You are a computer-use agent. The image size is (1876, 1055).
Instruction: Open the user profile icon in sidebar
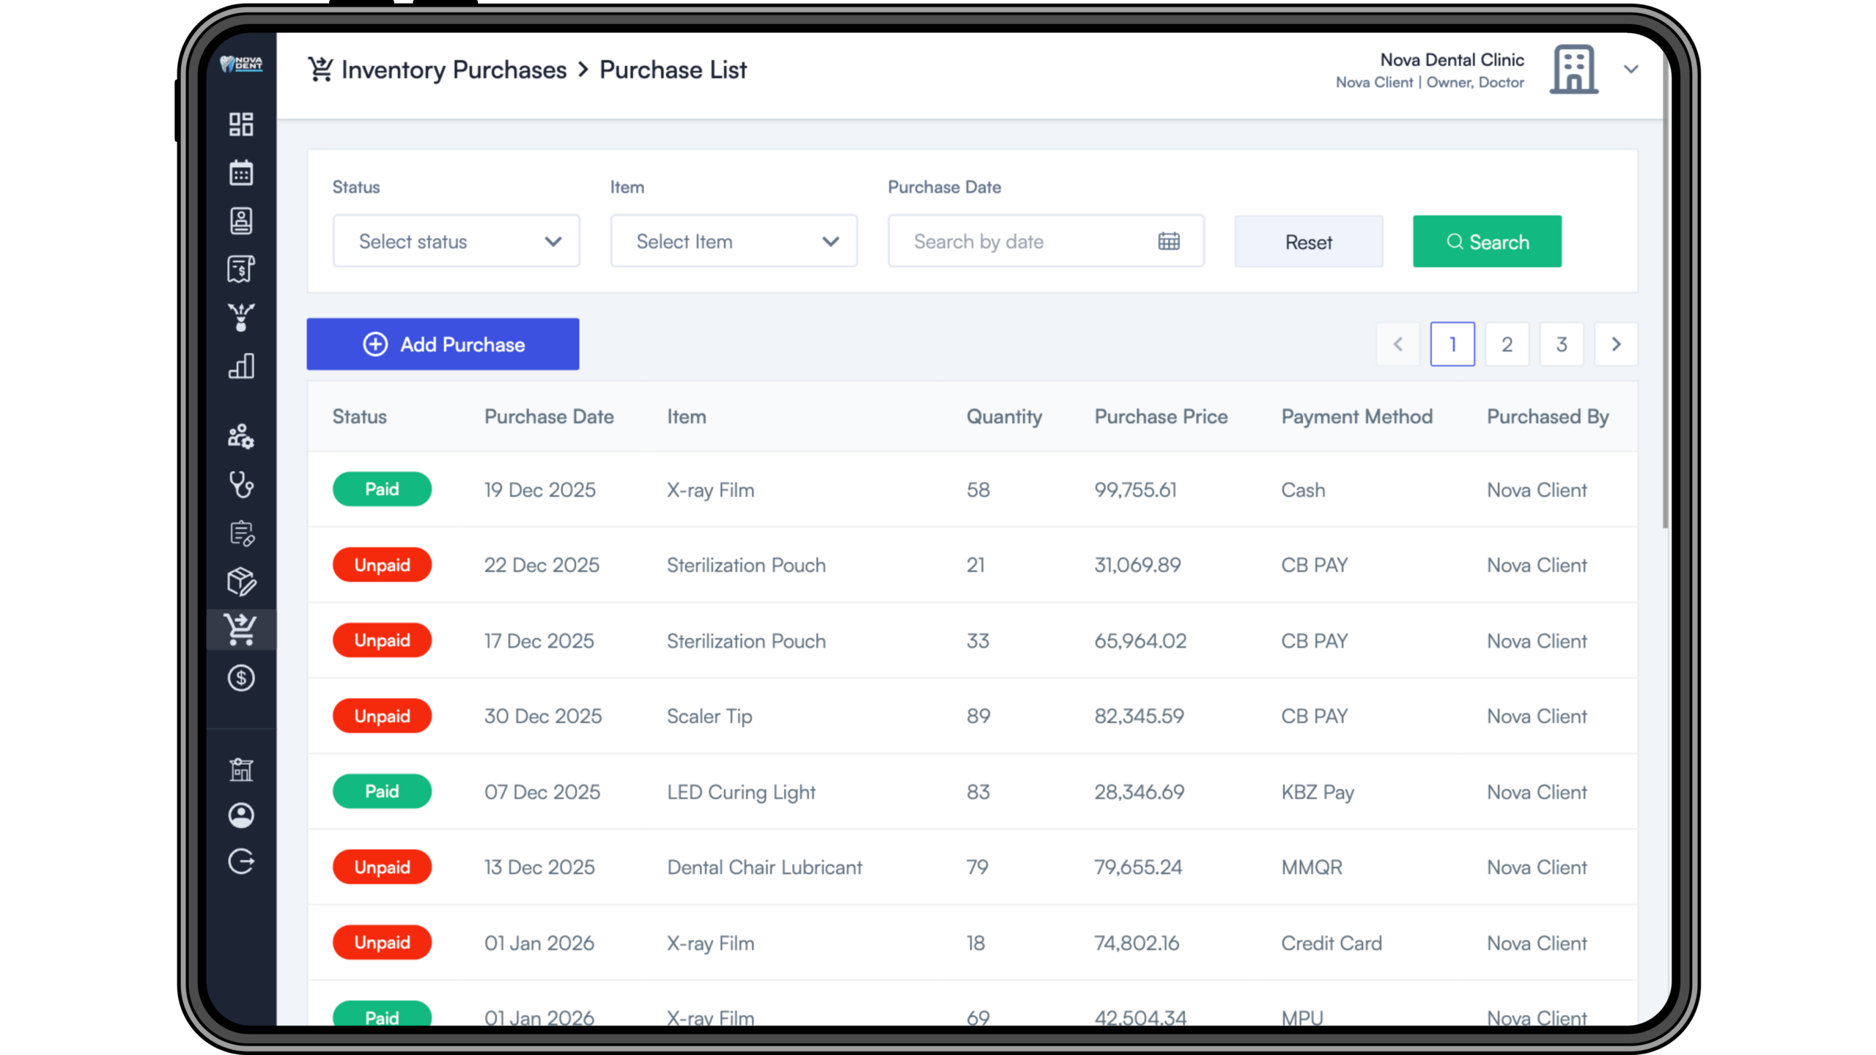(x=241, y=815)
